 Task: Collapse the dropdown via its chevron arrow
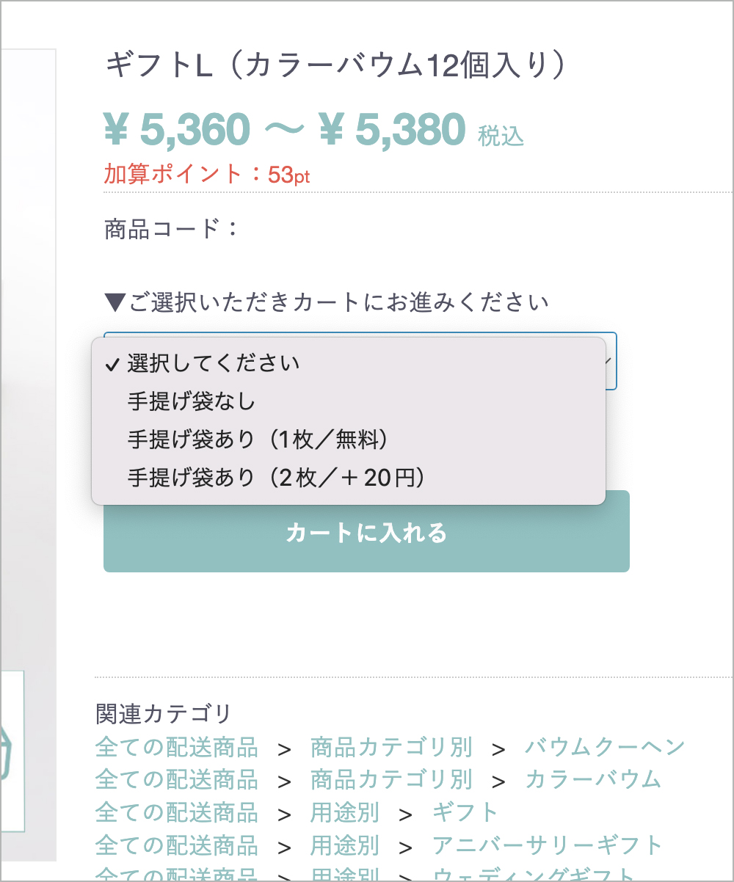click(x=608, y=360)
